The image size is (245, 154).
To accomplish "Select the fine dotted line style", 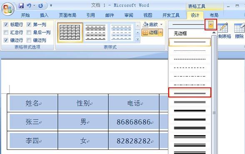I will coord(190,51).
